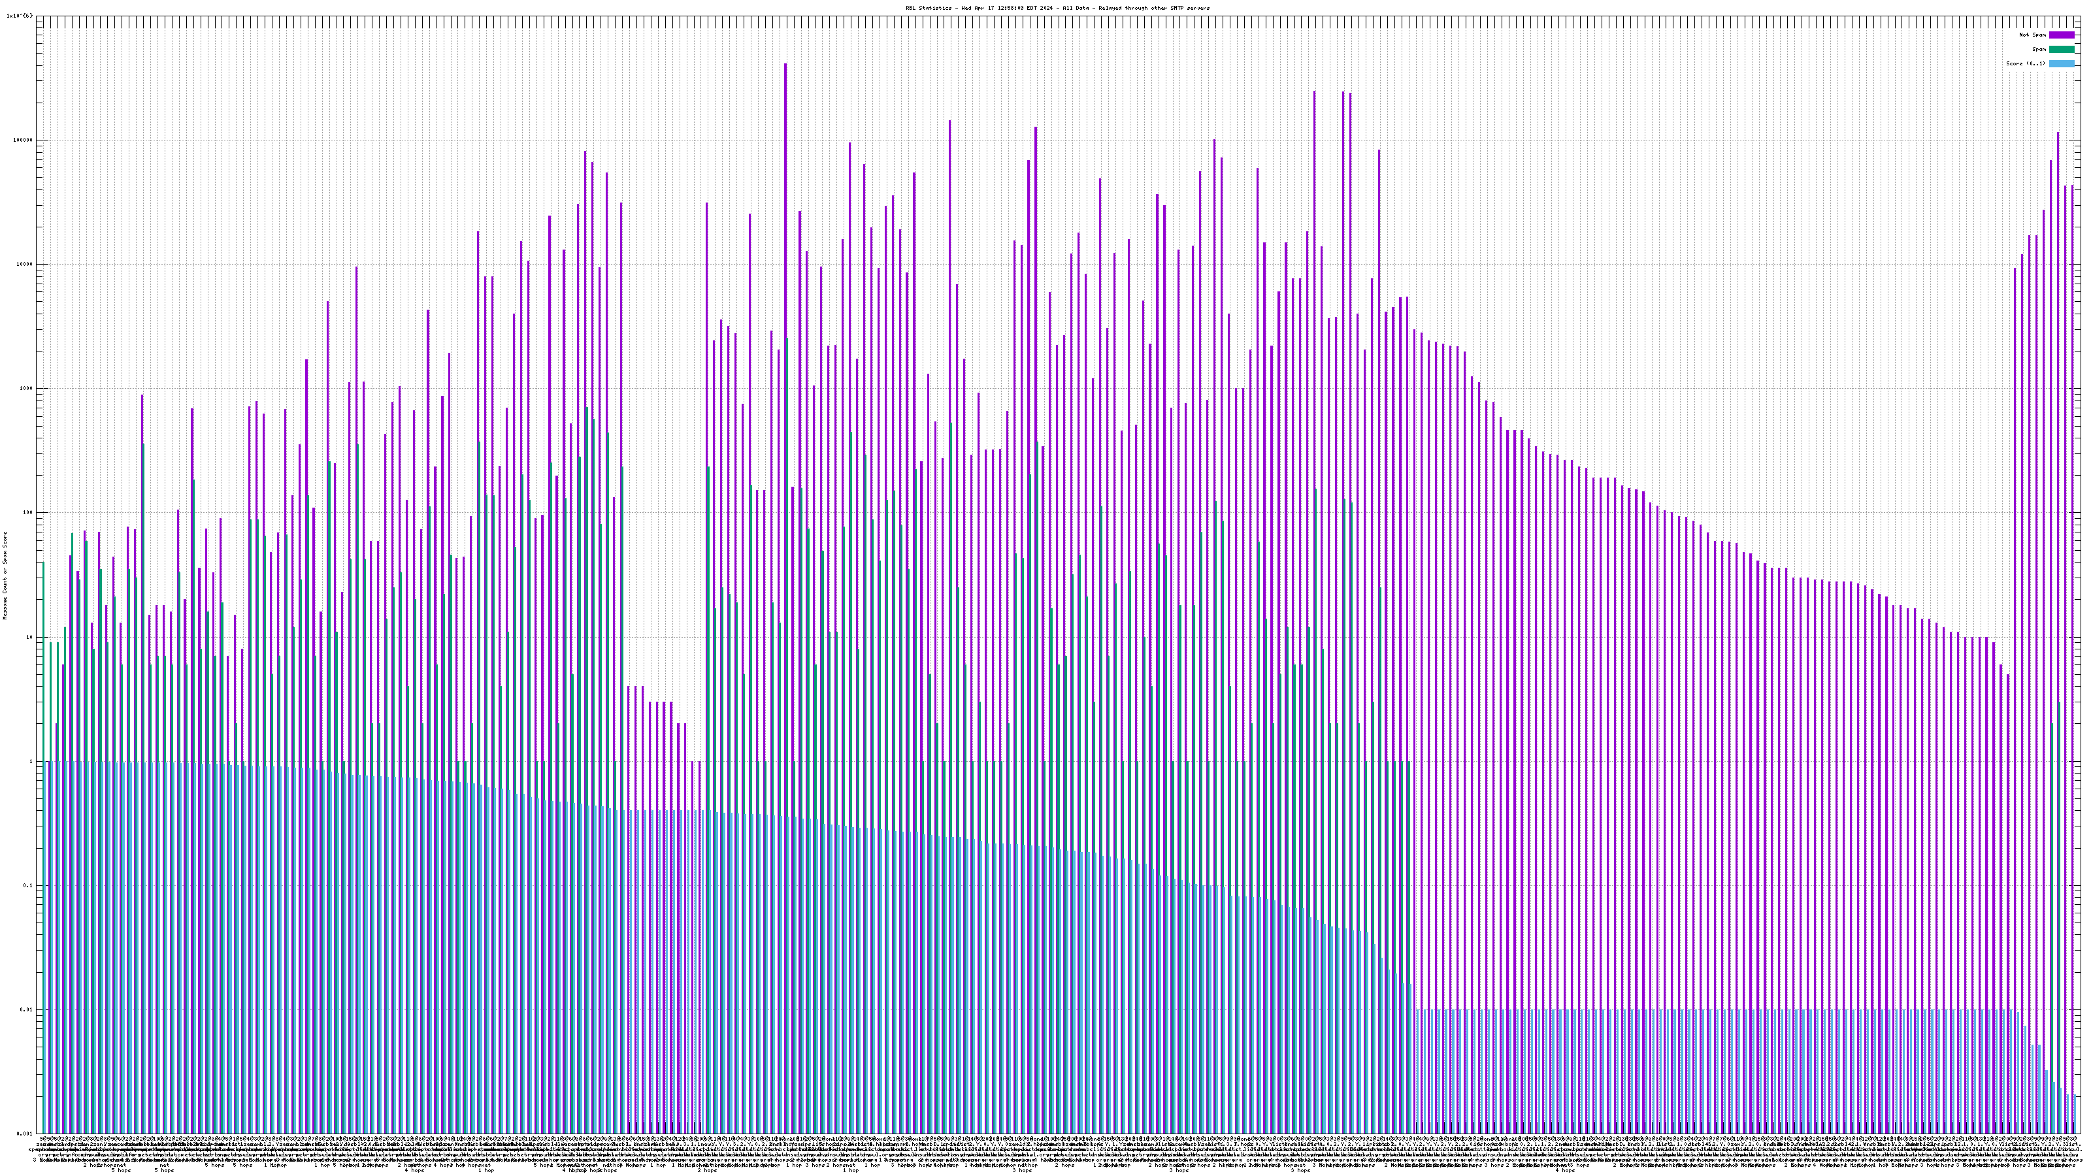2091x1176 pixels.
Task: Click the "Score (0..1)" legend label
Action: coord(2025,63)
